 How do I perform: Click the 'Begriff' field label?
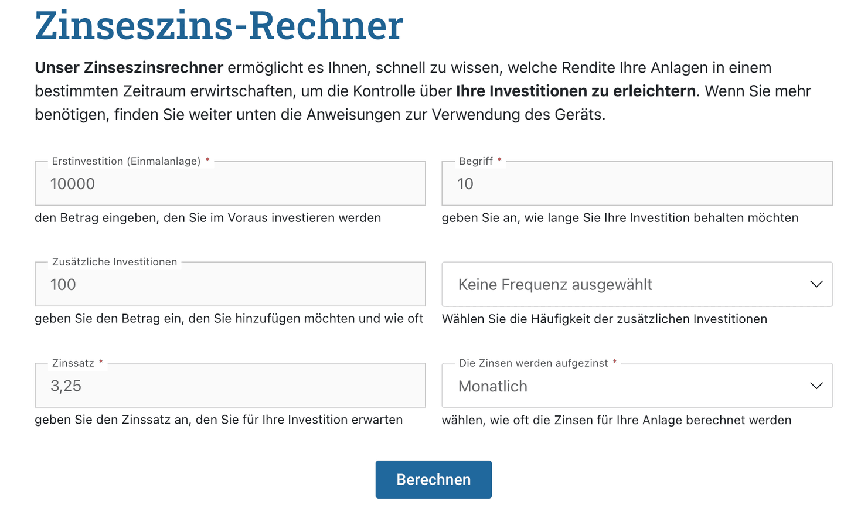[475, 161]
